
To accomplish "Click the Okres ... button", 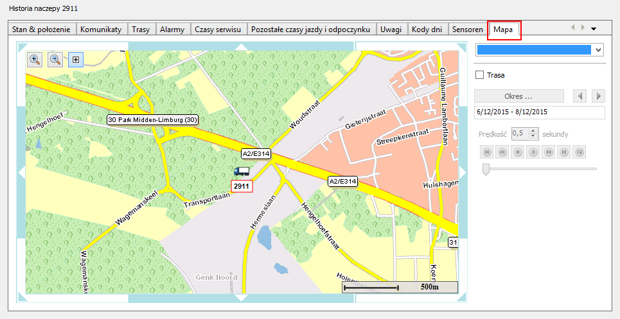I will (x=519, y=96).
